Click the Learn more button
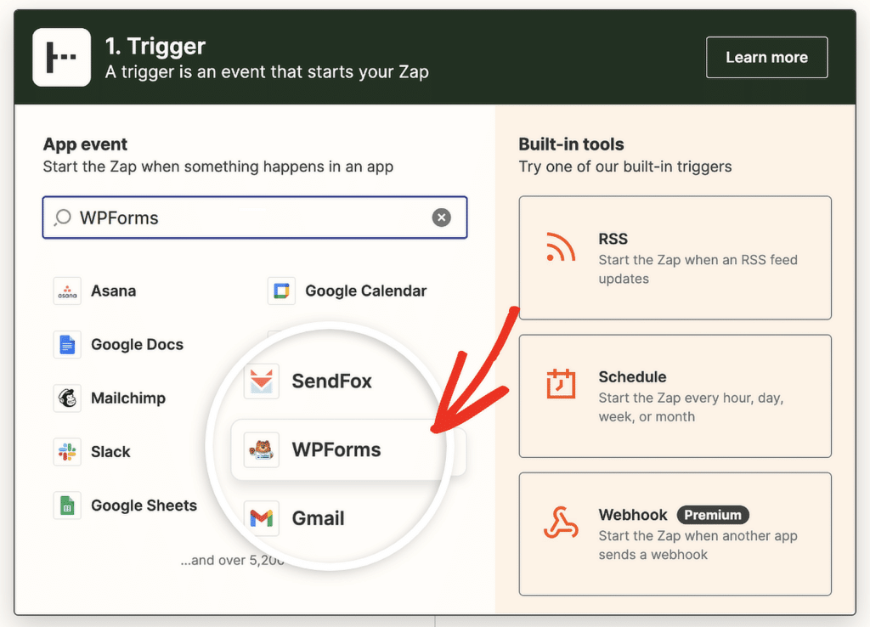Screen dimensions: 870x627 pos(766,57)
